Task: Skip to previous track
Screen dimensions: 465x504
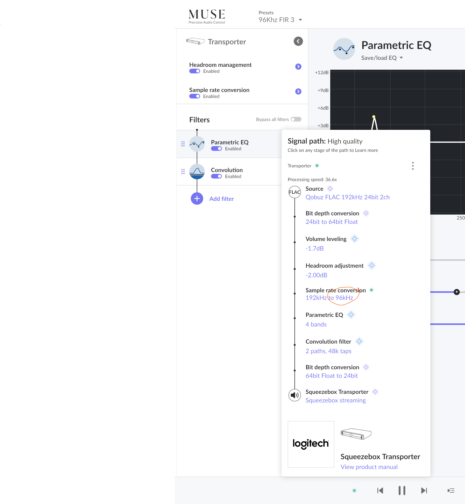Action: (380, 491)
